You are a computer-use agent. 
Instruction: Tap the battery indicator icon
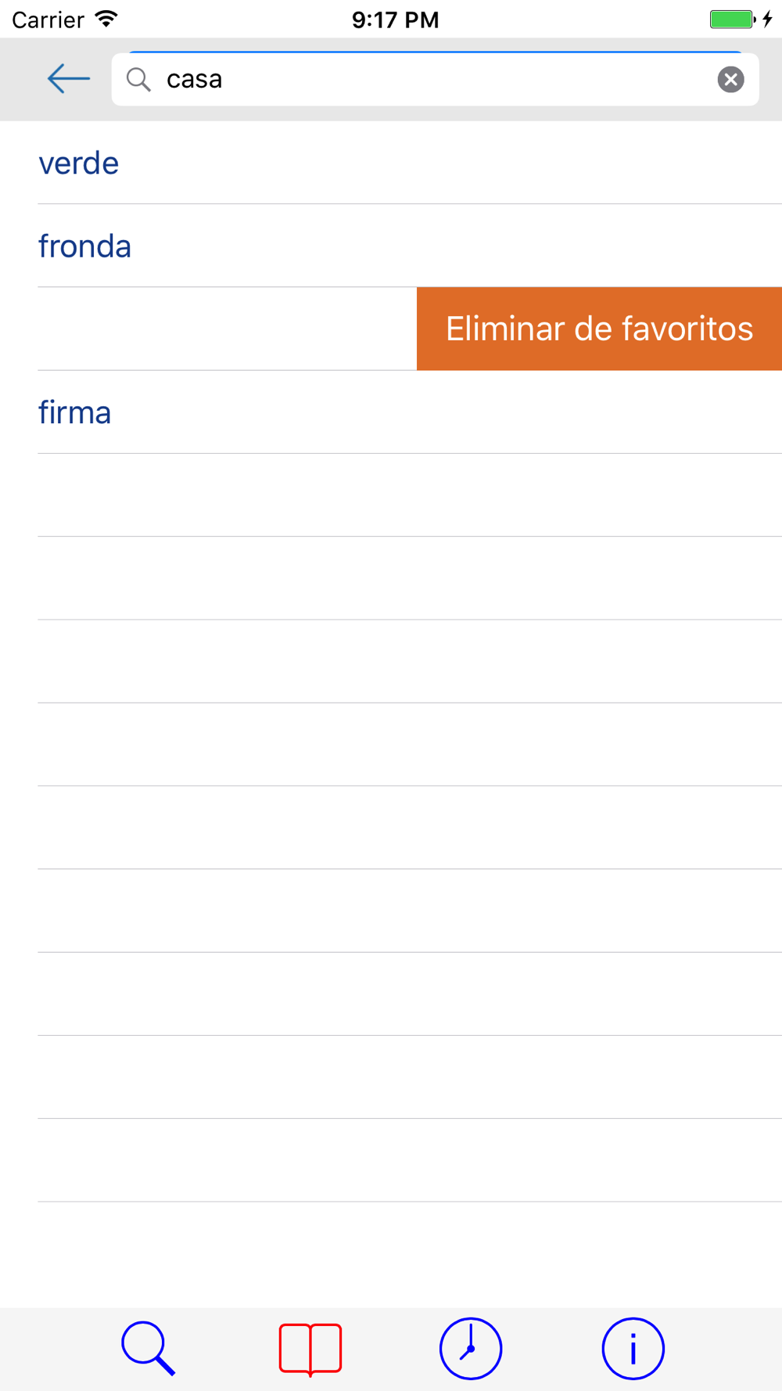click(733, 19)
